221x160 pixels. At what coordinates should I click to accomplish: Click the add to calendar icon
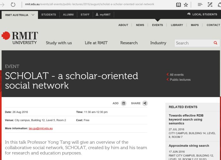[124, 103]
